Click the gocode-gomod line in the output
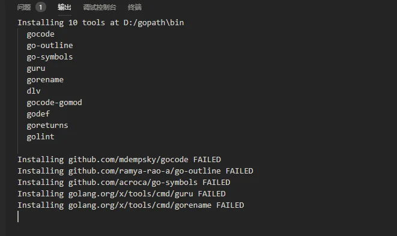 click(55, 103)
